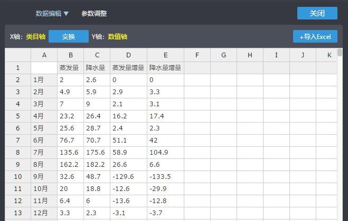
Task: Click the 10月 cell
Action: pos(44,189)
